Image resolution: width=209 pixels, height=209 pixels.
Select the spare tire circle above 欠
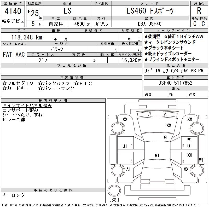click(114, 191)
